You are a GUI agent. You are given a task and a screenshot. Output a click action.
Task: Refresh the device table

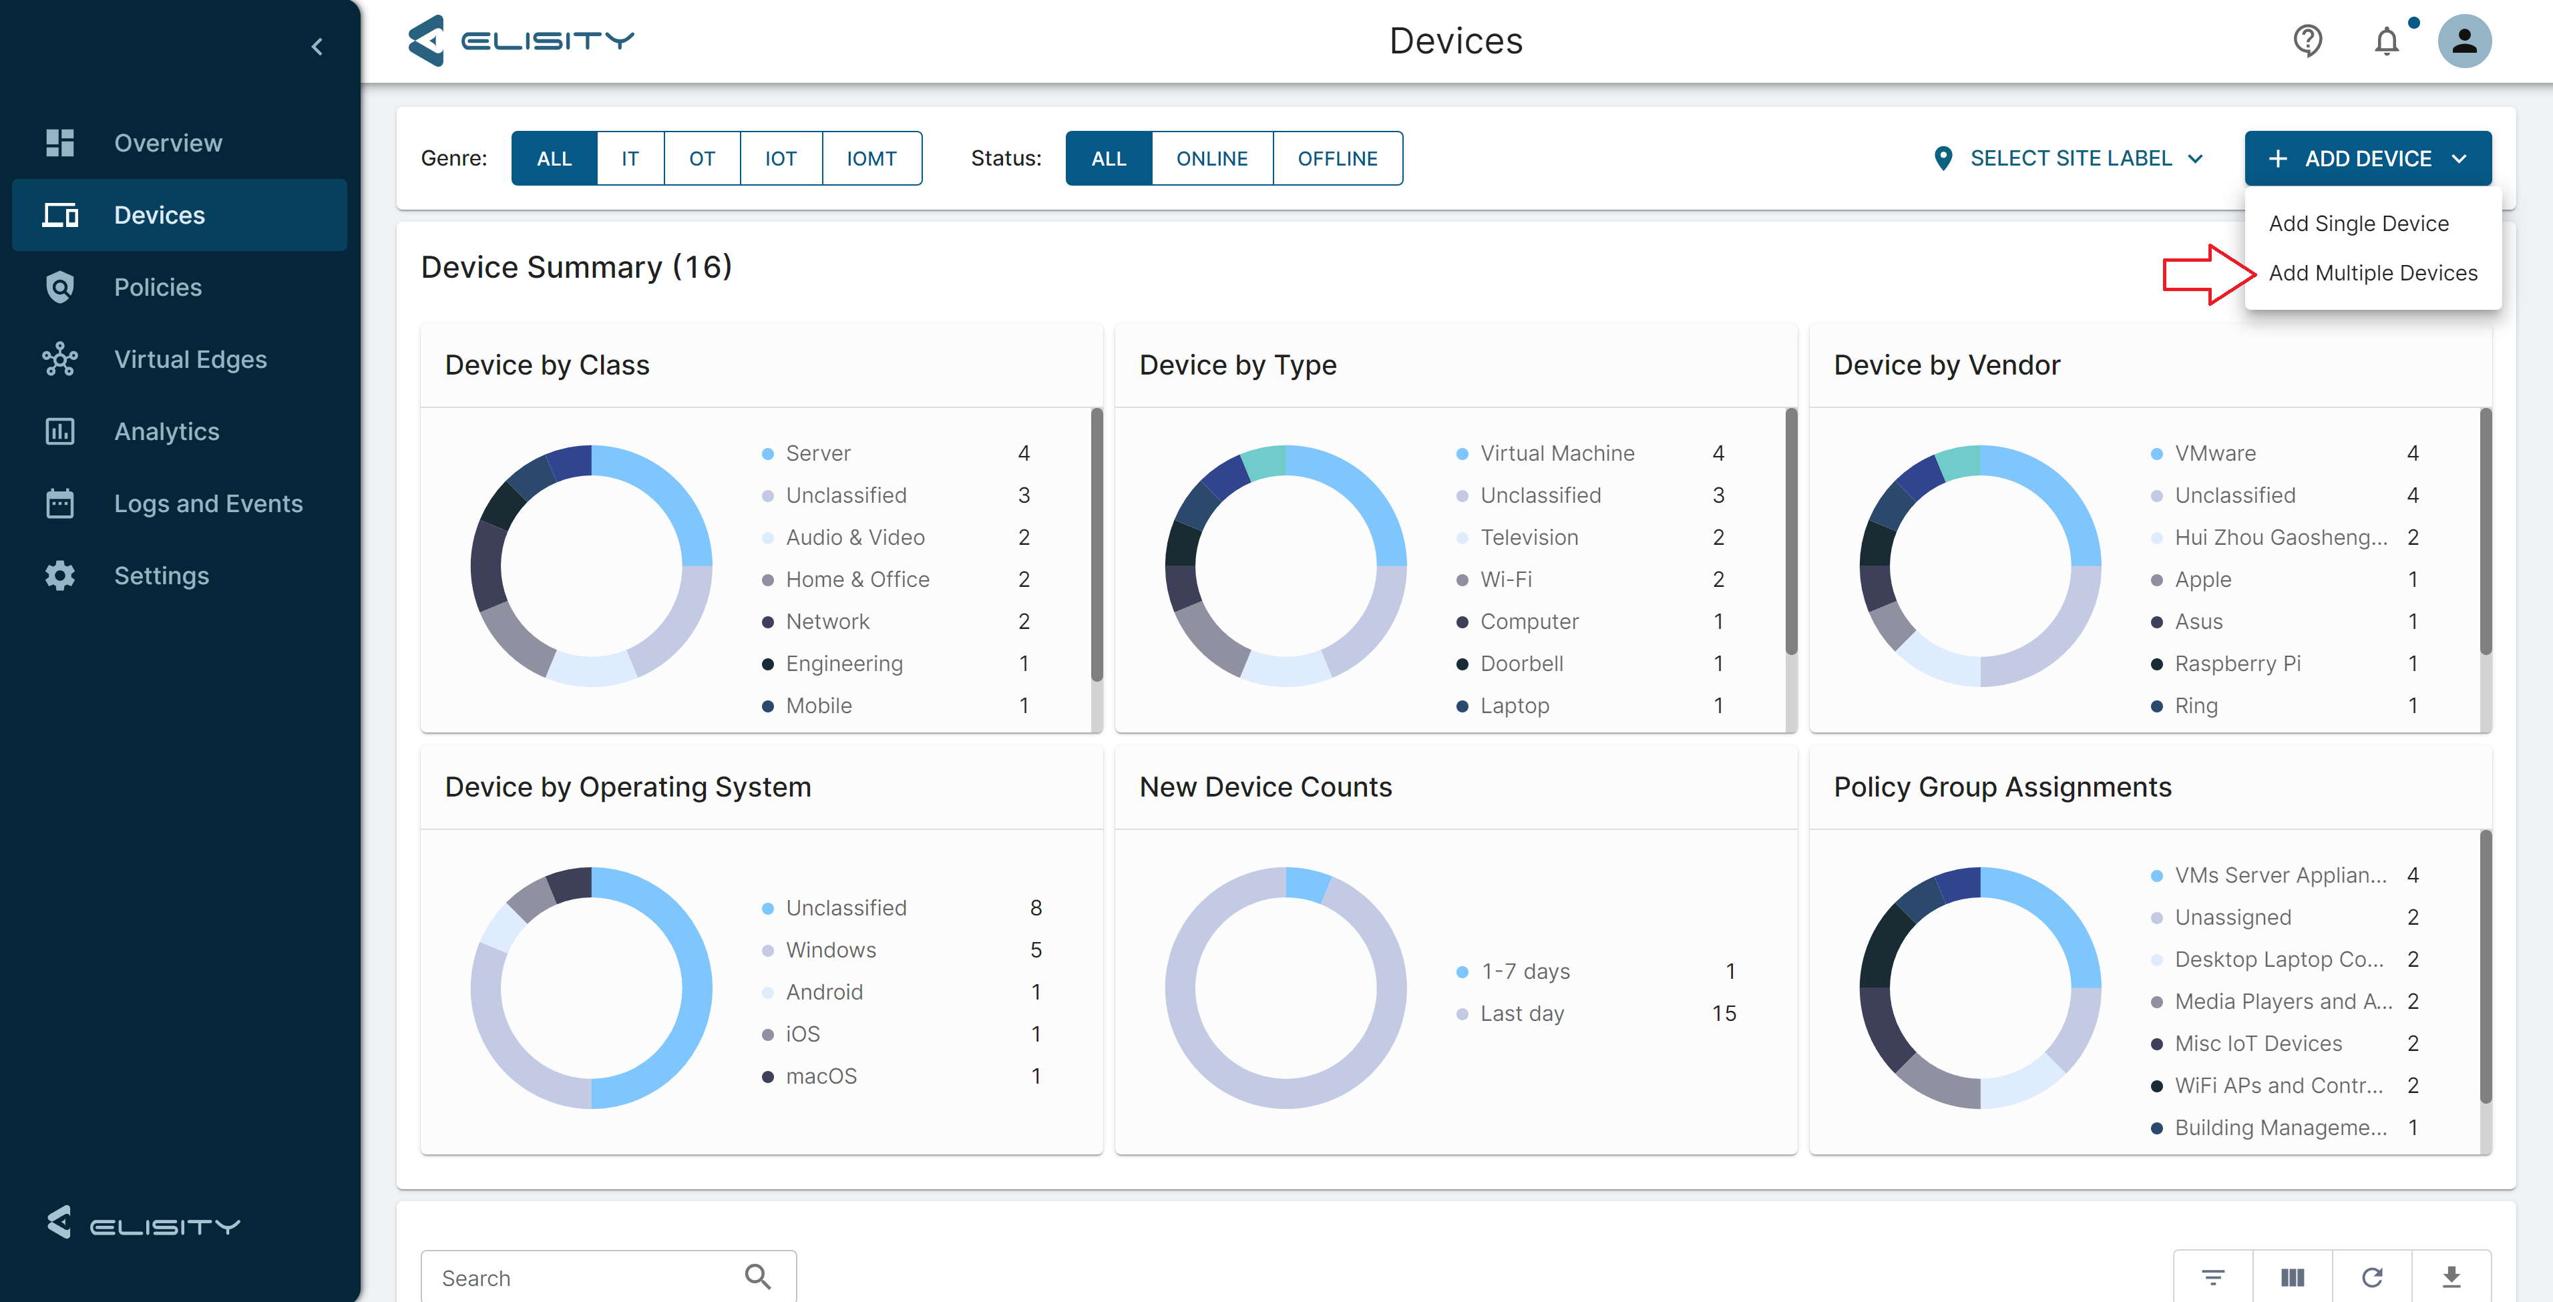(2371, 1277)
